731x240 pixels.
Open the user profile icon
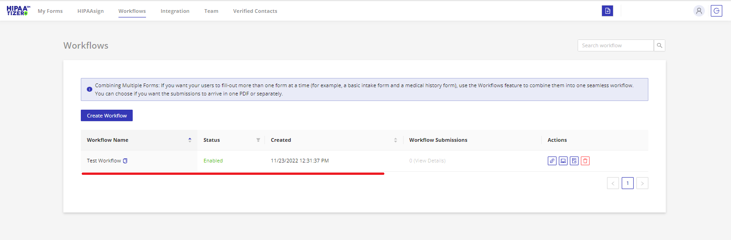pos(699,11)
